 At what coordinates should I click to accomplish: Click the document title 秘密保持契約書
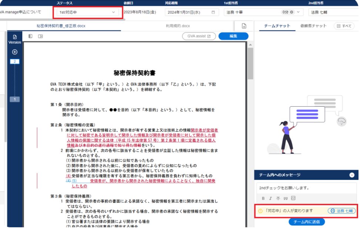click(x=134, y=73)
